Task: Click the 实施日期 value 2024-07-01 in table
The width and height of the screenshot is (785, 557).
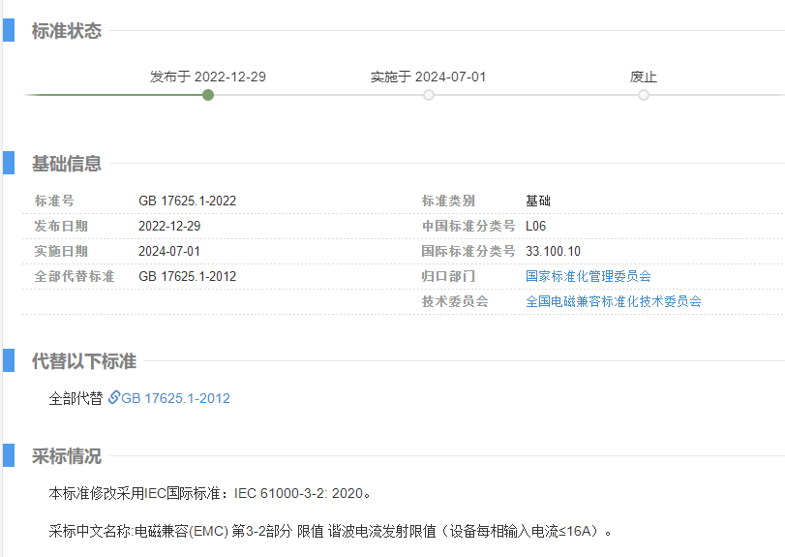Action: (169, 251)
